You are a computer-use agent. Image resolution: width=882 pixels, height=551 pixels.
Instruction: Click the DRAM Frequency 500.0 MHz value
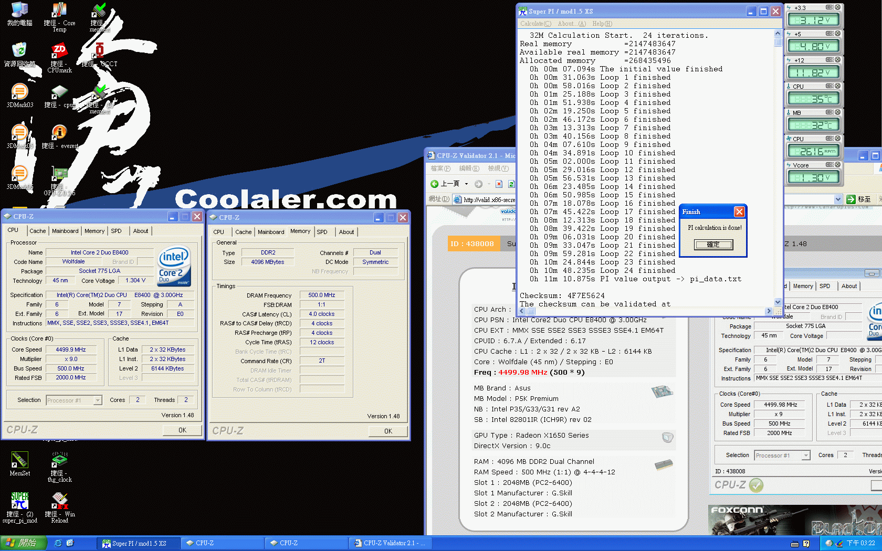(322, 295)
